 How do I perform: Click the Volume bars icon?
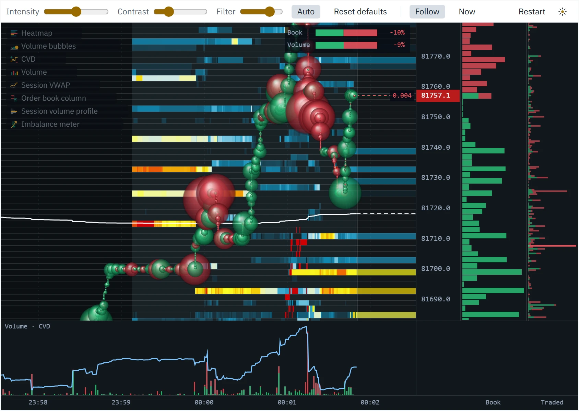coord(14,72)
